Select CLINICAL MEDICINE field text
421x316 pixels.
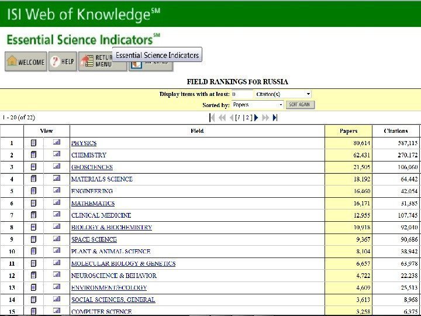[x=101, y=215]
